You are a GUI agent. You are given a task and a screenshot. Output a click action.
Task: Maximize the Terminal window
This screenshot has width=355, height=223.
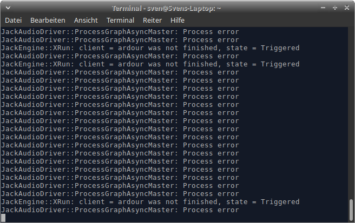pos(335,8)
